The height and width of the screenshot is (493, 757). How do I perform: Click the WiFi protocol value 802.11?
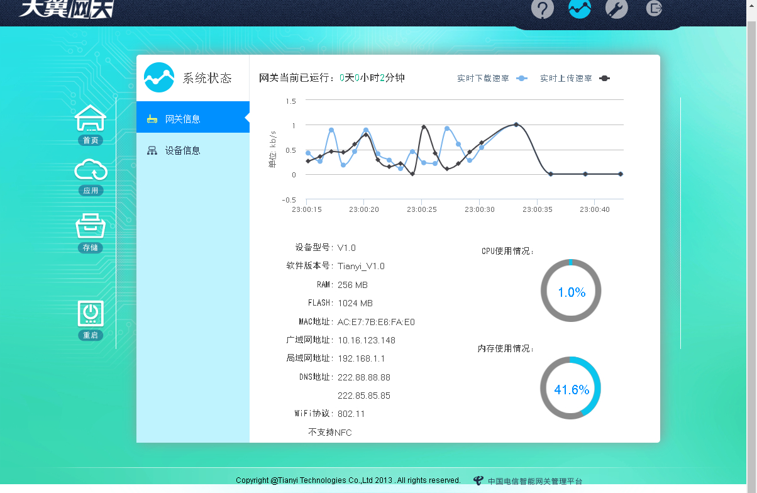pyautogui.click(x=351, y=414)
